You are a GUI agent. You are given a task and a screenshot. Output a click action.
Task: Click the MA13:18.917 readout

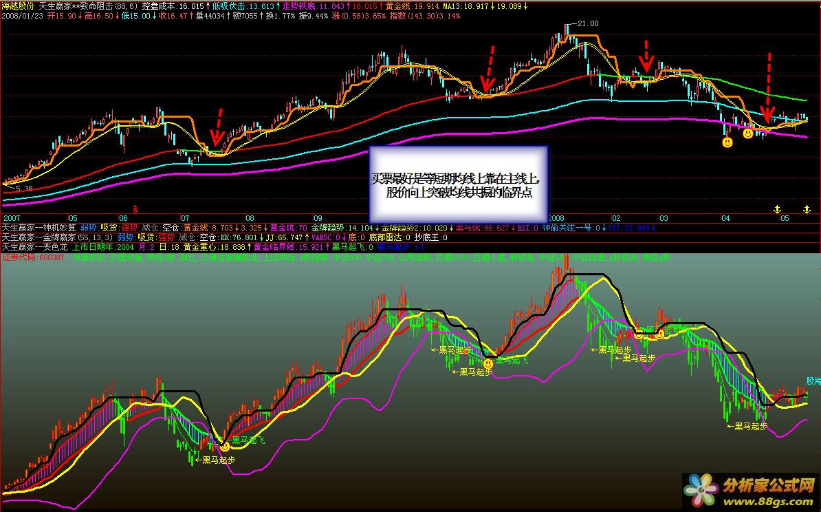coord(466,6)
